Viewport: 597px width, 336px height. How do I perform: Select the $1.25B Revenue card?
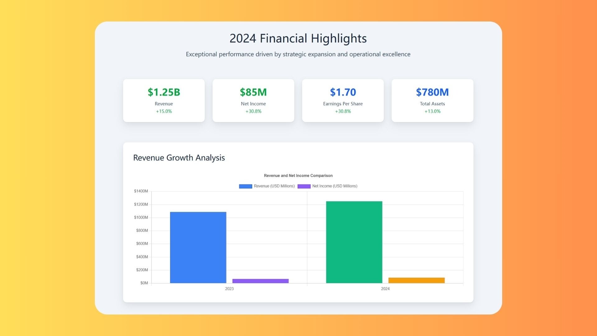164,100
